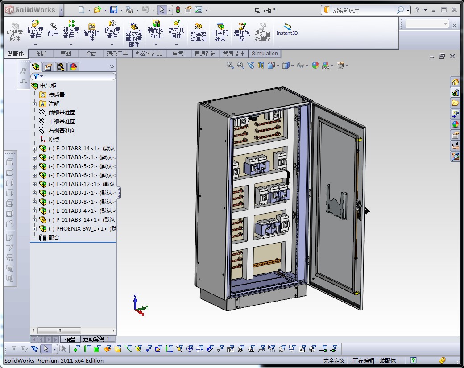The width and height of the screenshot is (464, 368).
Task: Expand the PHOENIX 8W_1<1> component node
Action: click(x=35, y=229)
